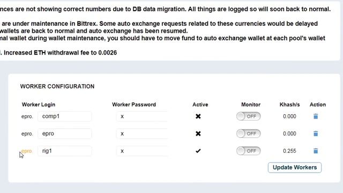Delete the epro worker with trash icon

(x=316, y=133)
